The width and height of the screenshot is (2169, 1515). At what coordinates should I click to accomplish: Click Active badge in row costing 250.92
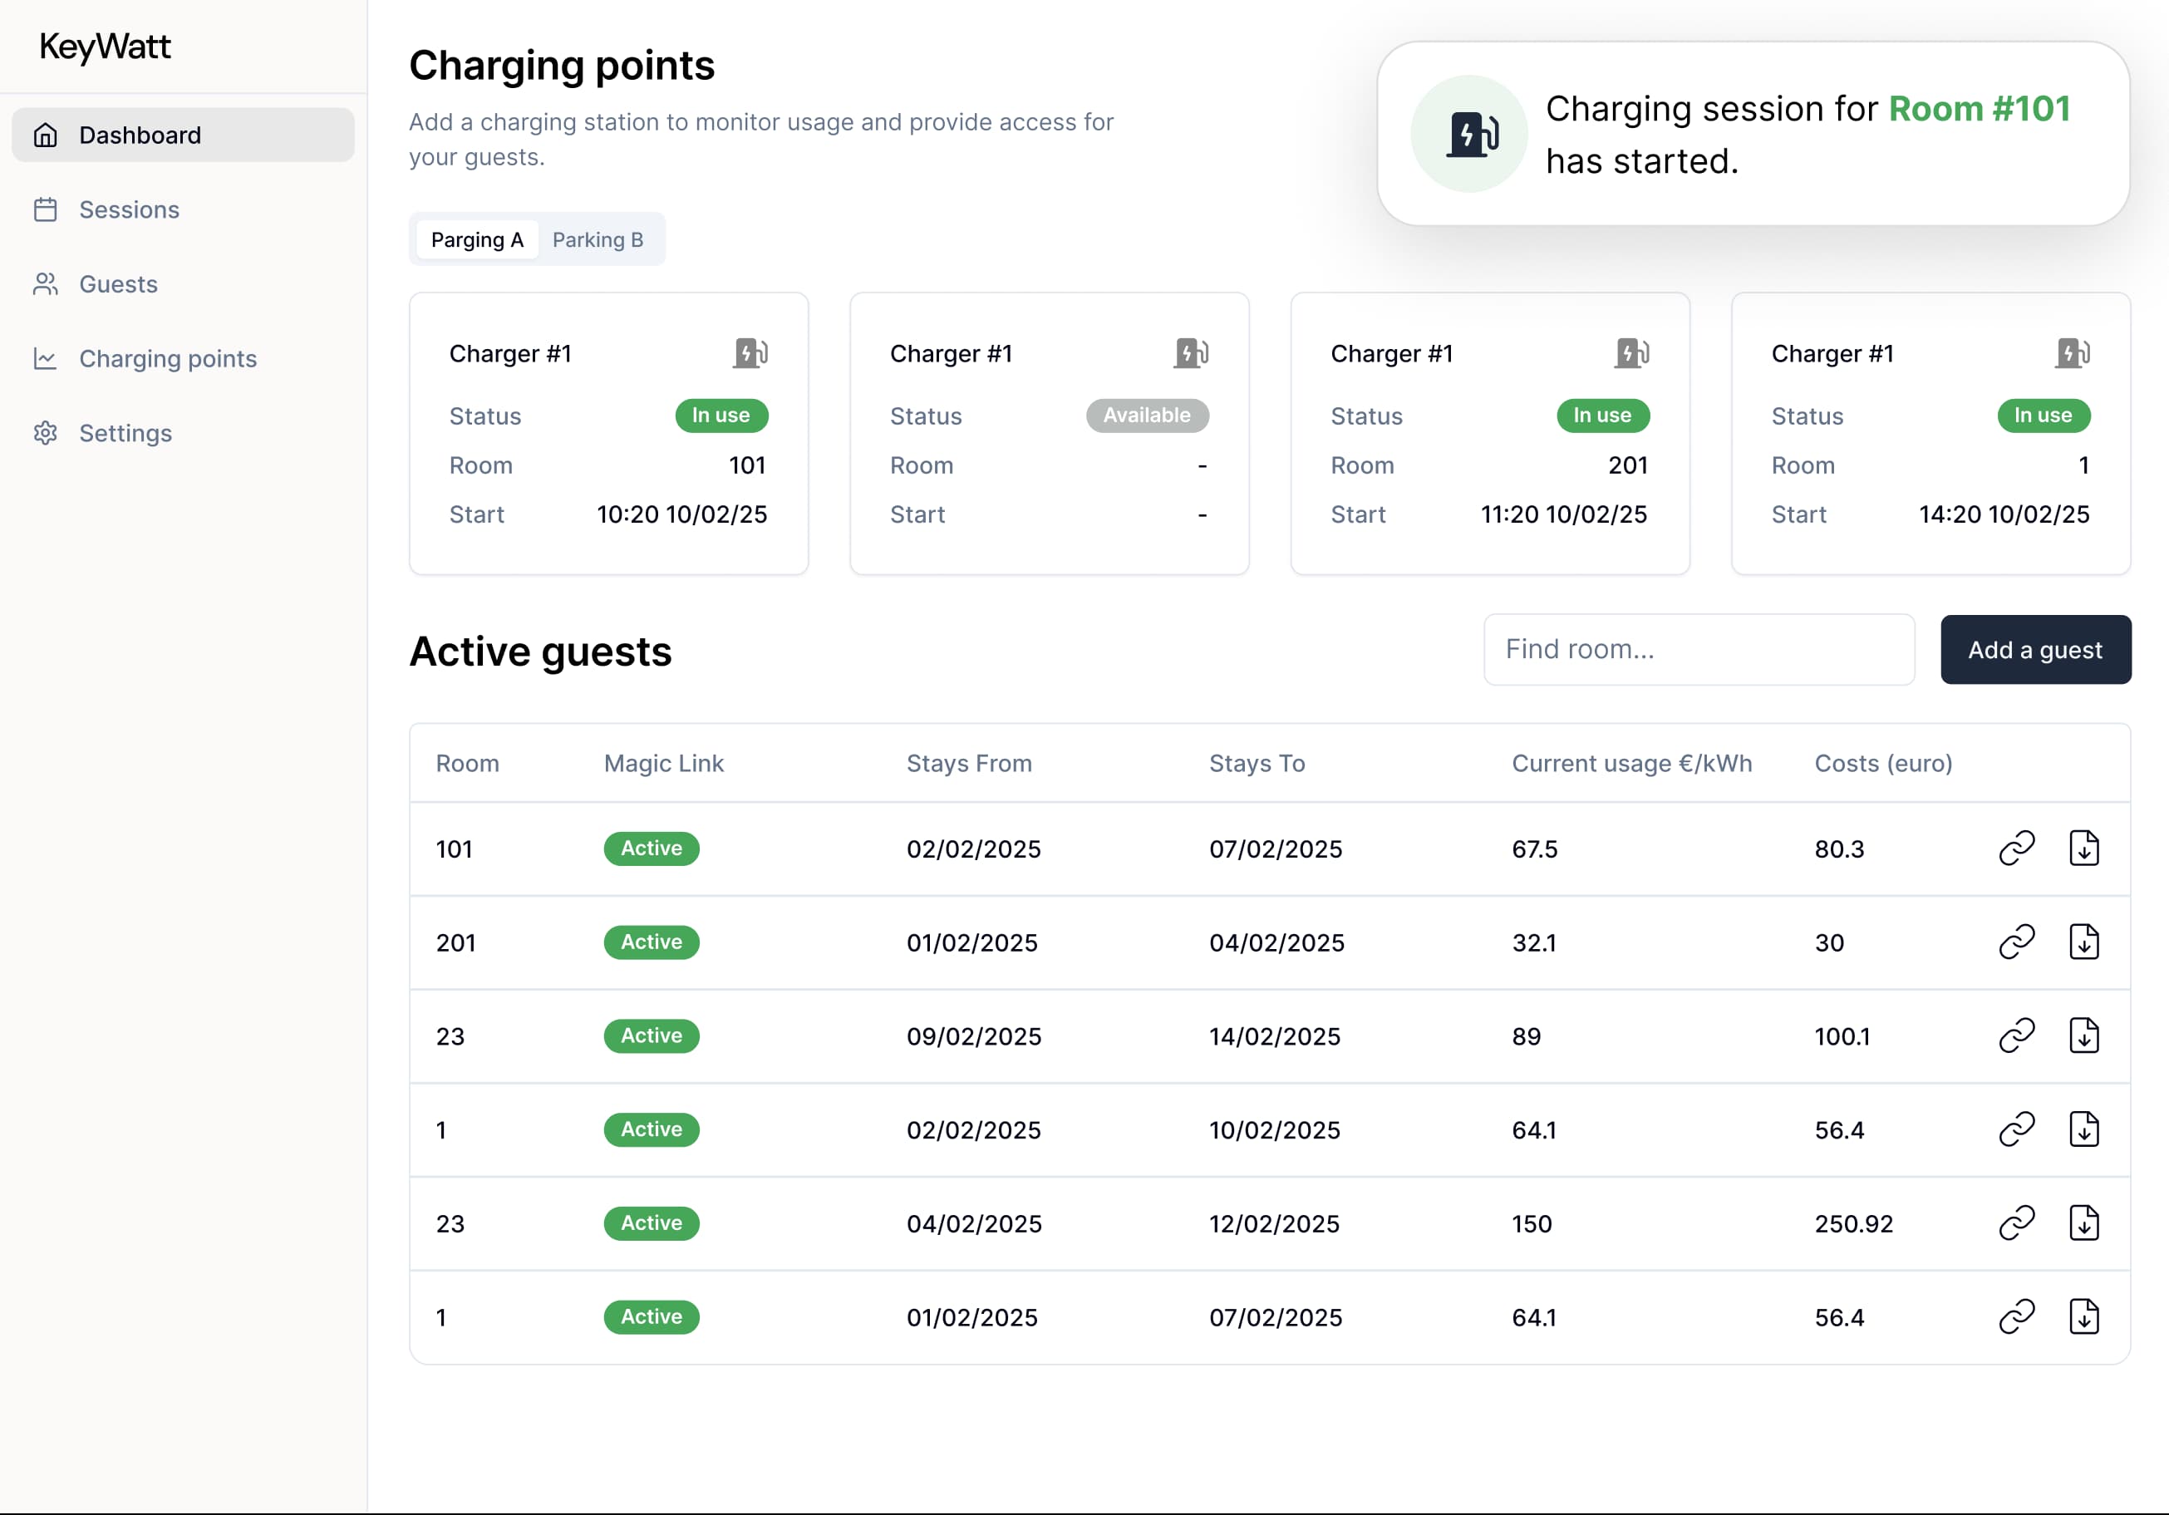pyautogui.click(x=651, y=1222)
